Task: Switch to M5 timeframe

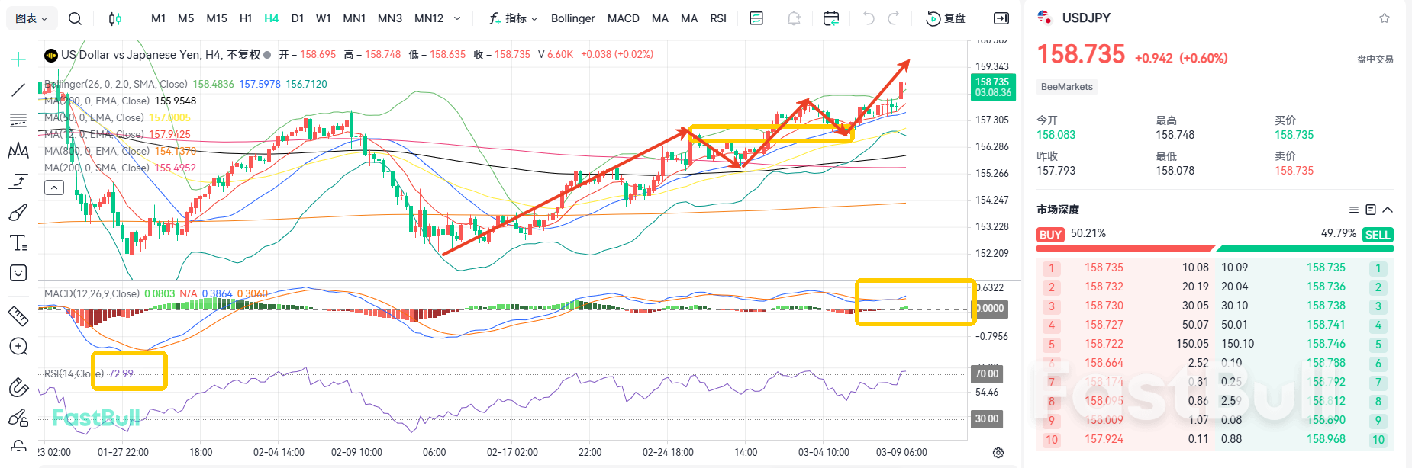Action: point(186,18)
